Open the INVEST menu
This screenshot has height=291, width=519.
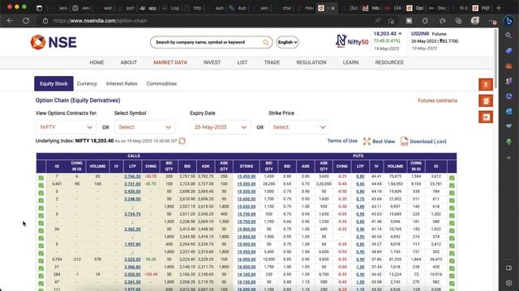212,62
